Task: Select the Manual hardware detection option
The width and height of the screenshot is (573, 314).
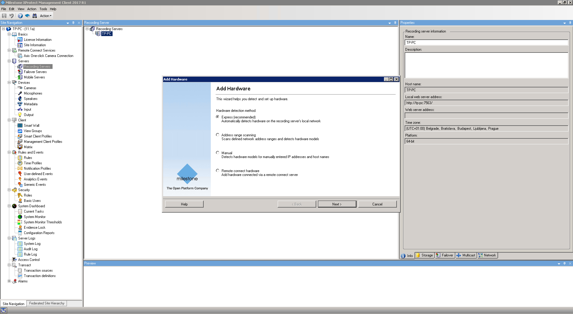Action: 218,153
